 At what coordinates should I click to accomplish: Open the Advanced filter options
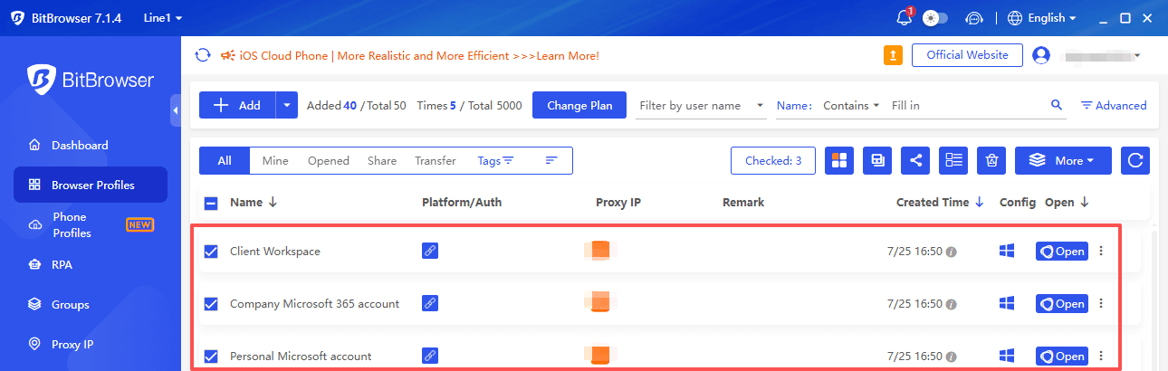point(1114,106)
